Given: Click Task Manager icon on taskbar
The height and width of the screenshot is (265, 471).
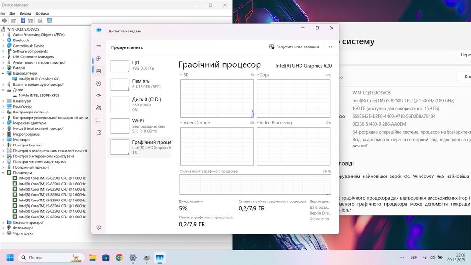Looking at the screenshot, I should (160, 257).
